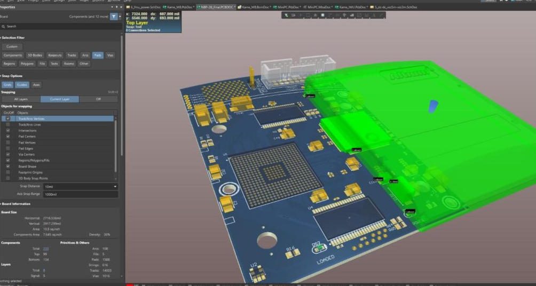Uncheck the Via Centers snapping checkbox
The image size is (536, 286).
7,154
